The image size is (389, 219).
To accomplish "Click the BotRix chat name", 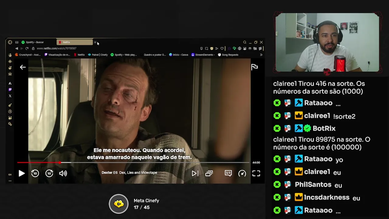I will pos(324,128).
